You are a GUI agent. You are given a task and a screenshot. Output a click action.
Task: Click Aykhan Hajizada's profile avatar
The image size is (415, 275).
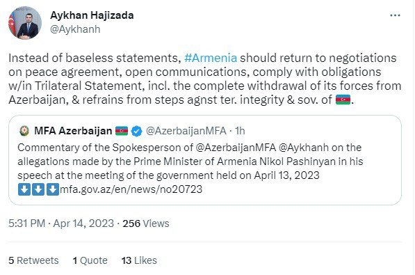pyautogui.click(x=25, y=23)
